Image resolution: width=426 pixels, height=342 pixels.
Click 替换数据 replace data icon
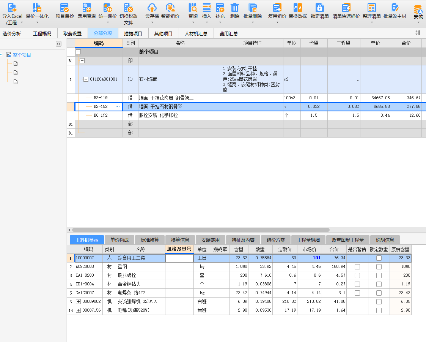click(x=297, y=8)
